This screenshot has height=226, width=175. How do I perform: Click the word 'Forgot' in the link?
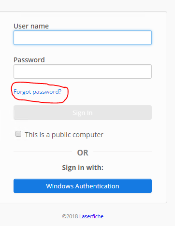pyautogui.click(x=22, y=92)
